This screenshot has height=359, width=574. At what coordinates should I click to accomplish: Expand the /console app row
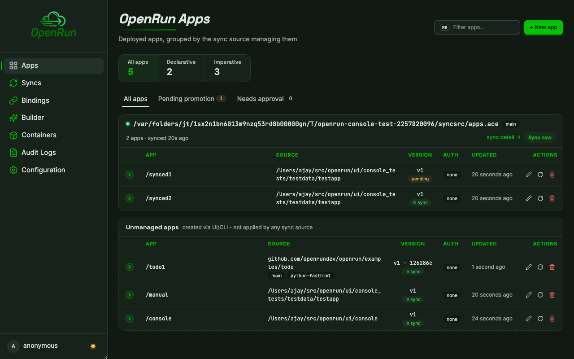click(x=130, y=319)
